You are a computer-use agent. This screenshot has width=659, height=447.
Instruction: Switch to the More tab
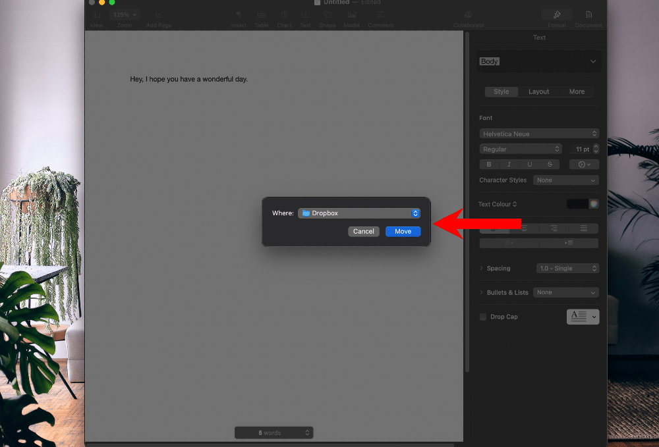point(577,92)
